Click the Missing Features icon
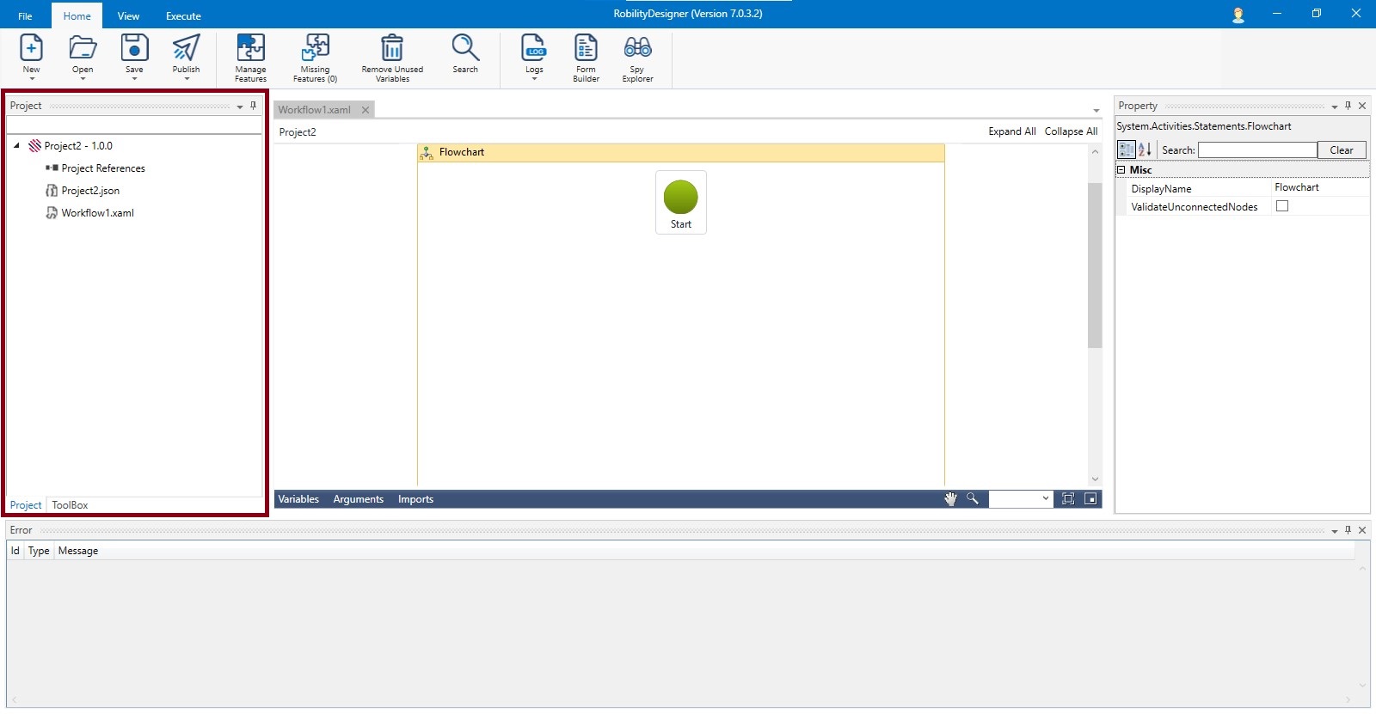This screenshot has height=714, width=1376. (x=315, y=48)
